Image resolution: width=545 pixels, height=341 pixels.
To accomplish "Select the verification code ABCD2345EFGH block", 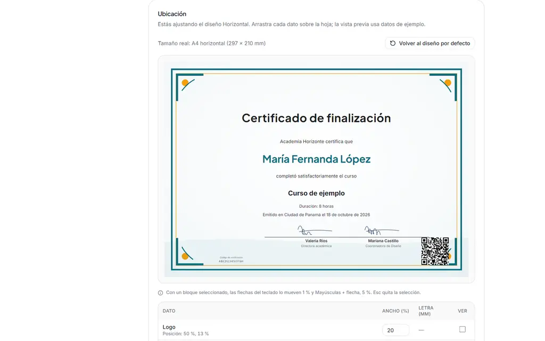I will tap(231, 259).
